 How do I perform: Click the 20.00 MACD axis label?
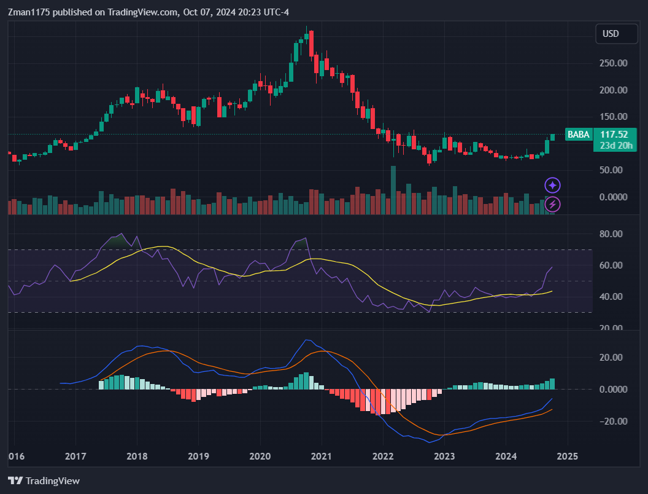click(x=611, y=358)
